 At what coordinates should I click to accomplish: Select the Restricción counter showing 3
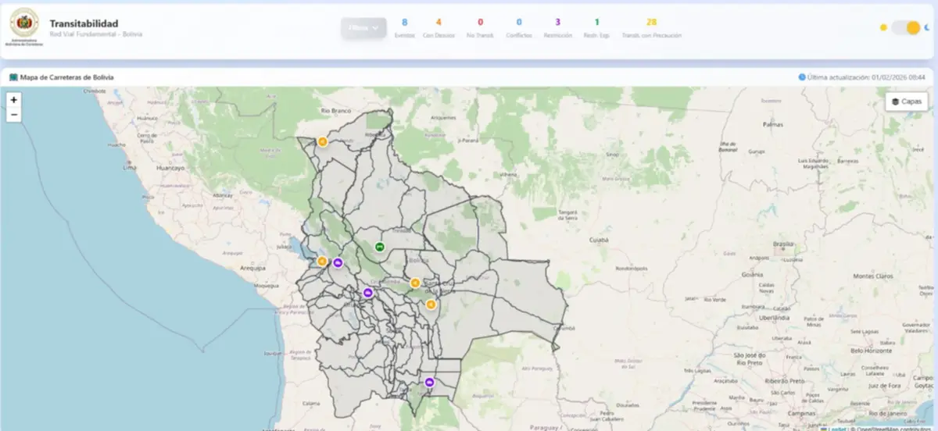point(558,27)
